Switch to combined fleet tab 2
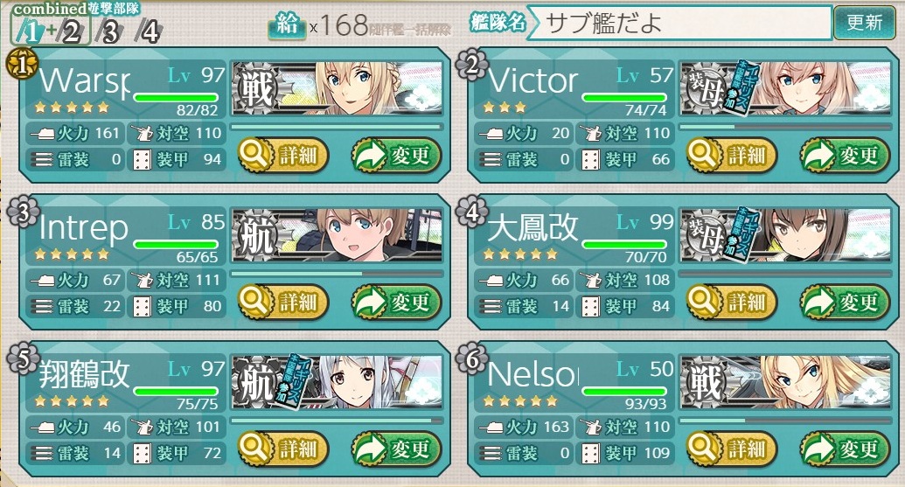Viewport: 905px width, 487px height. (71, 31)
